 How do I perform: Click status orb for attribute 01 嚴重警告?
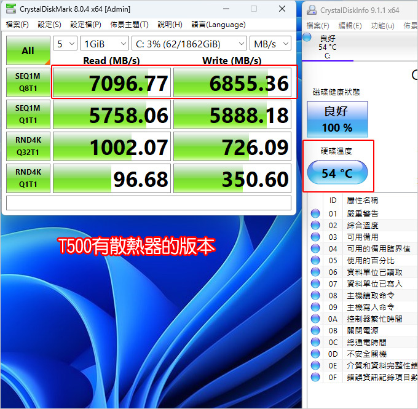pos(315,213)
